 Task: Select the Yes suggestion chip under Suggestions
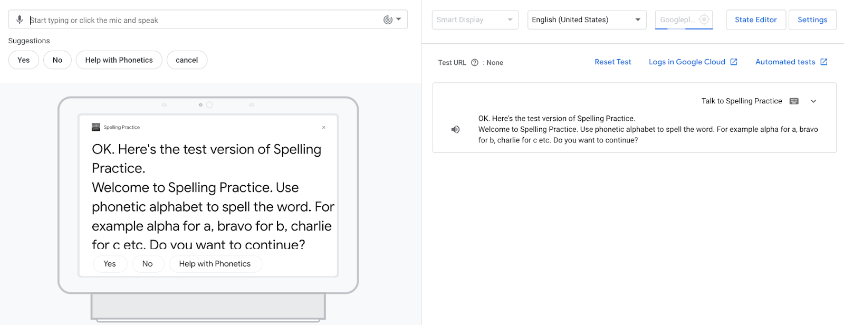tap(24, 60)
